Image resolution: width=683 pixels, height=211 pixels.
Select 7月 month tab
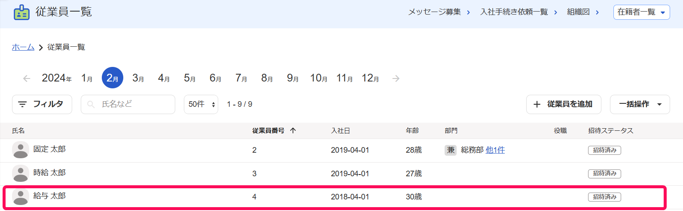241,78
